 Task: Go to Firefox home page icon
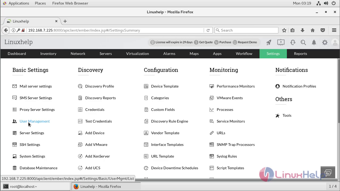pos(313,30)
